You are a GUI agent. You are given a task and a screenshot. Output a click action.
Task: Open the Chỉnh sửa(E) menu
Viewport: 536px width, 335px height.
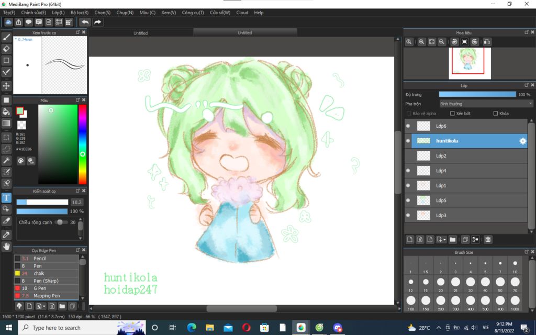(x=33, y=13)
